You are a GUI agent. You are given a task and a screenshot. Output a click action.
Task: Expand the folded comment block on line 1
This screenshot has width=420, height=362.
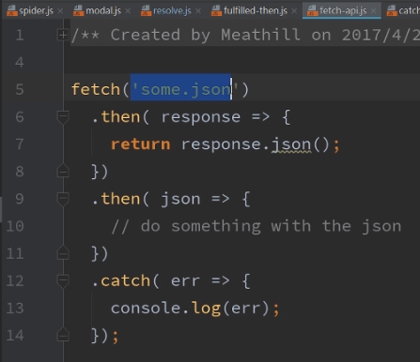[63, 35]
